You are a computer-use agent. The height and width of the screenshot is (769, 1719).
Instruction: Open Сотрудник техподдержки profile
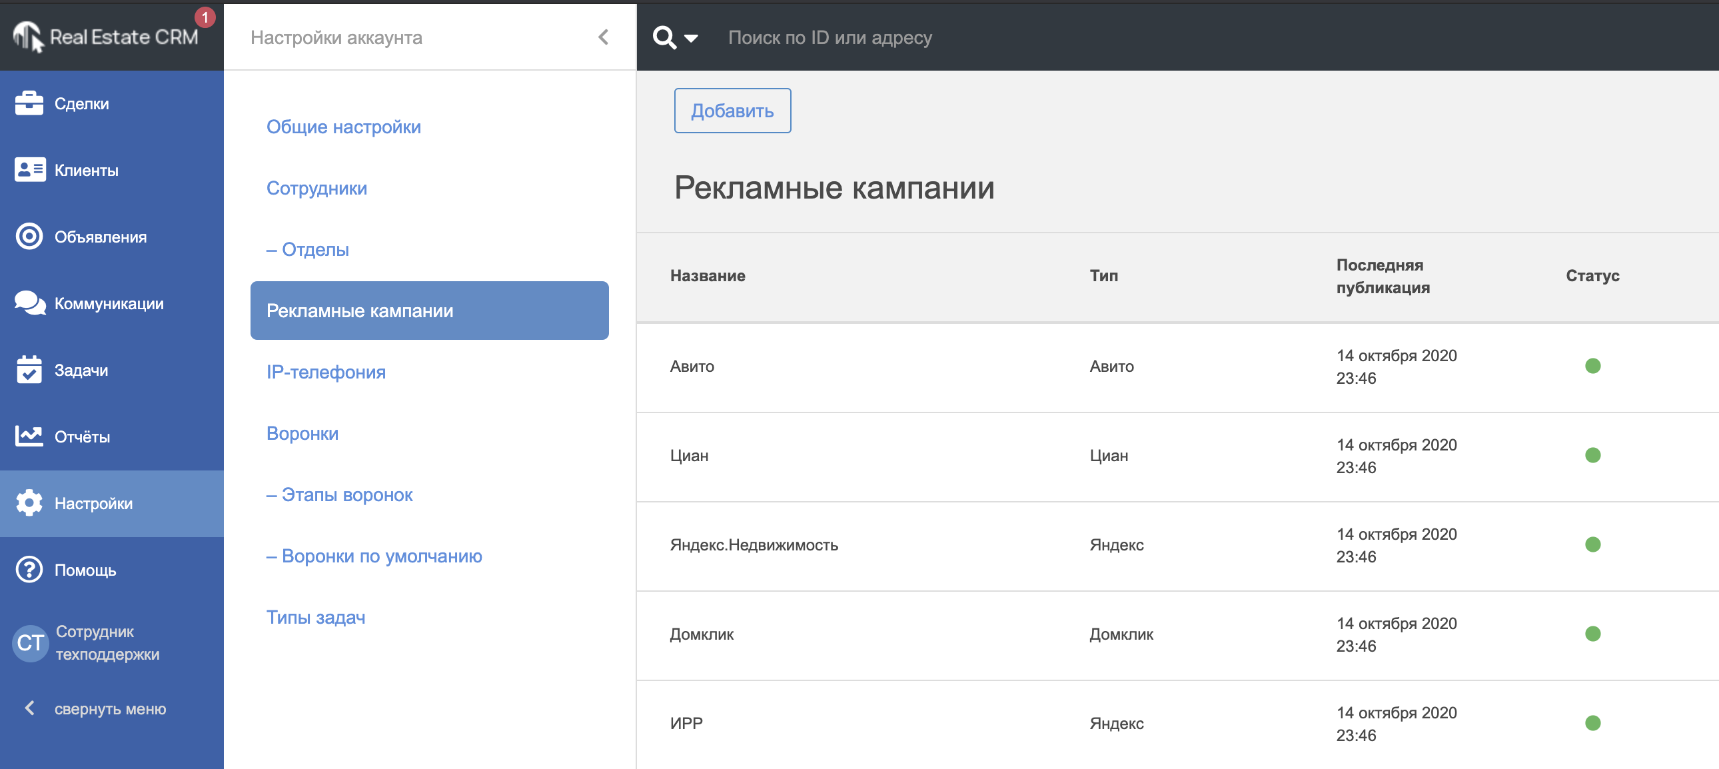coord(107,643)
